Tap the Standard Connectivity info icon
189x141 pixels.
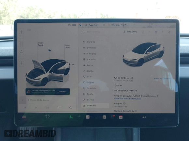(x=136, y=111)
